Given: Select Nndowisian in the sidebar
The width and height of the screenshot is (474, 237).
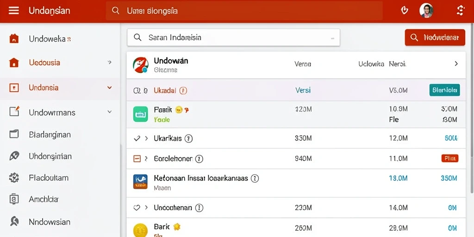Looking at the screenshot, I should 50,222.
